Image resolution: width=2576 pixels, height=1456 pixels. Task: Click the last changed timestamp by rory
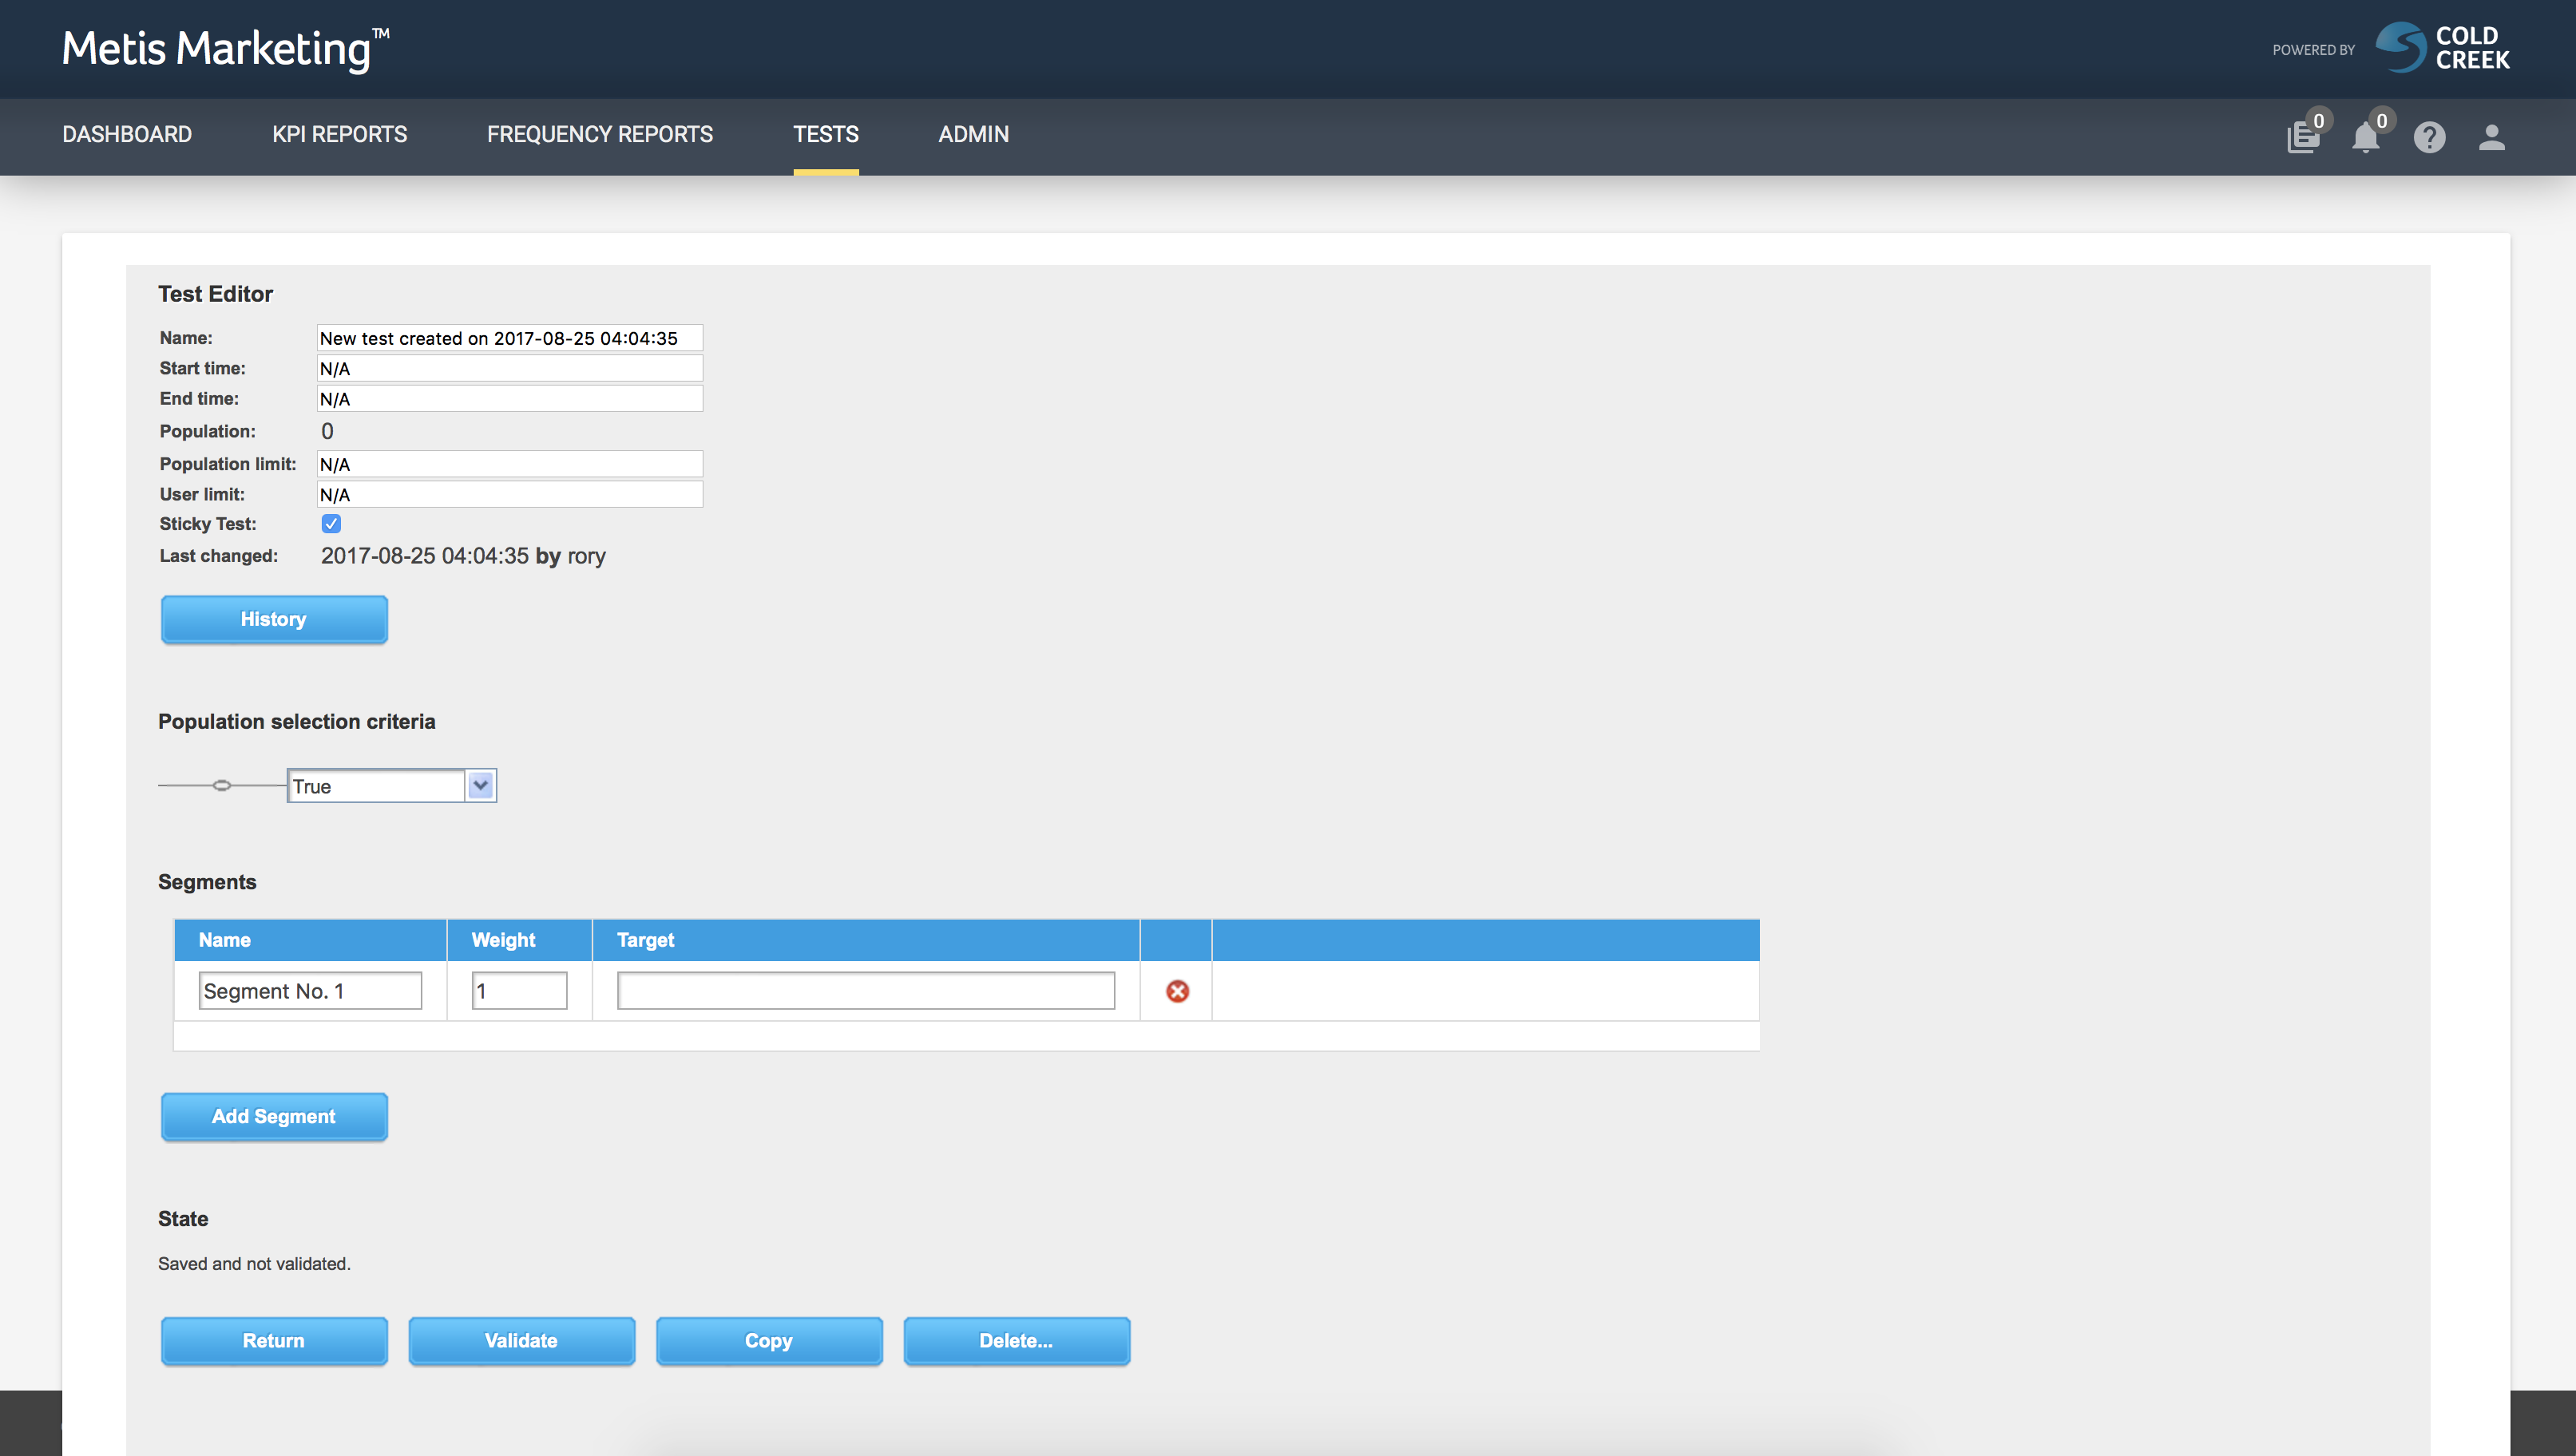463,556
